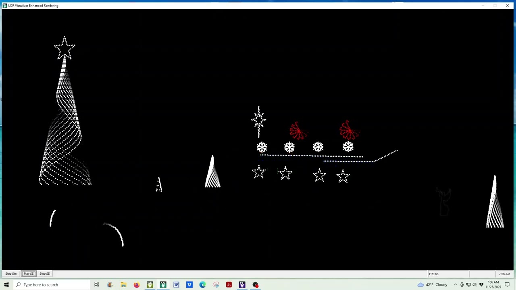Launch Microsoft Edge from the taskbar
Screen dimensions: 516x290
(202, 285)
